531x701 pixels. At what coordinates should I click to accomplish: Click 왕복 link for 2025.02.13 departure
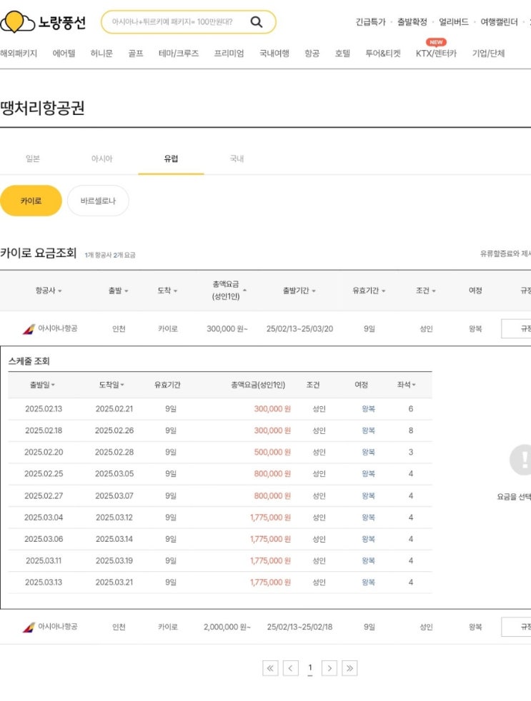click(369, 409)
